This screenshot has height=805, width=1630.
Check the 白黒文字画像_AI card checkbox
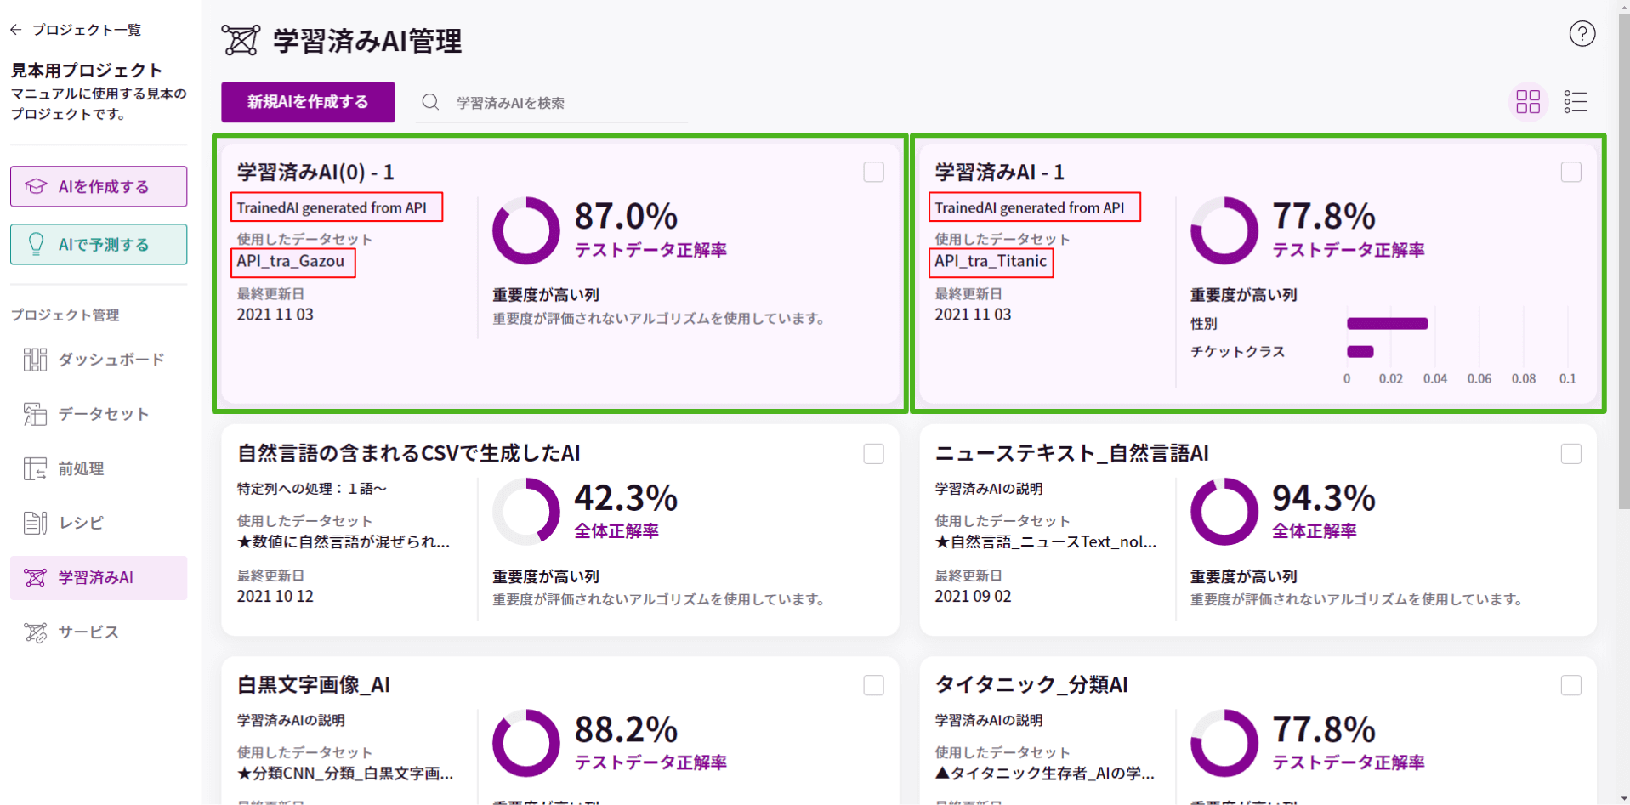click(873, 685)
